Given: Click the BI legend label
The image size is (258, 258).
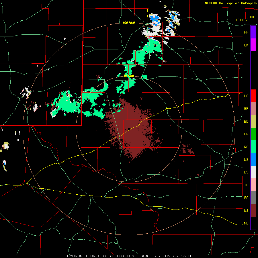Looking at the screenshot, I should (246, 210).
